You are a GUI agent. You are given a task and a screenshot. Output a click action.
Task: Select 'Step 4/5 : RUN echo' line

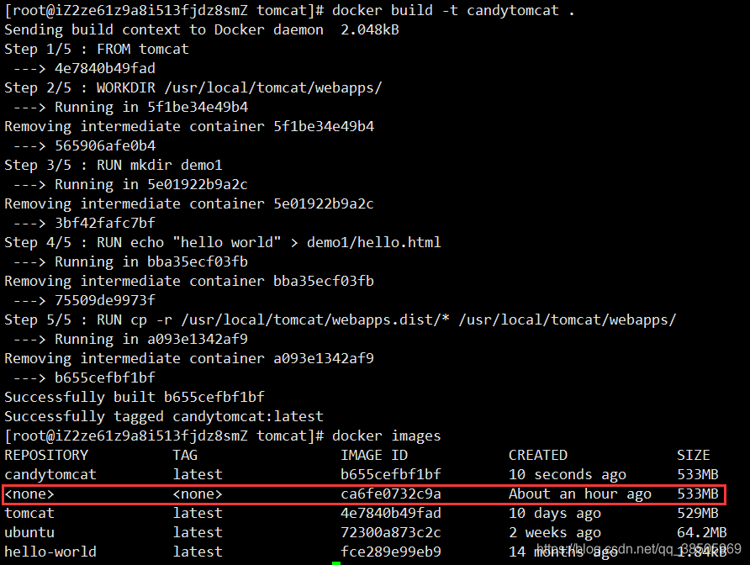pos(223,242)
